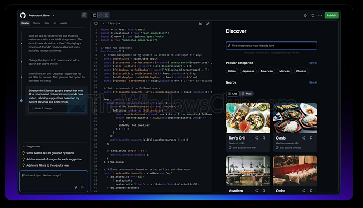
Task: Click the attachment paperclip icon
Action: click(x=76, y=187)
